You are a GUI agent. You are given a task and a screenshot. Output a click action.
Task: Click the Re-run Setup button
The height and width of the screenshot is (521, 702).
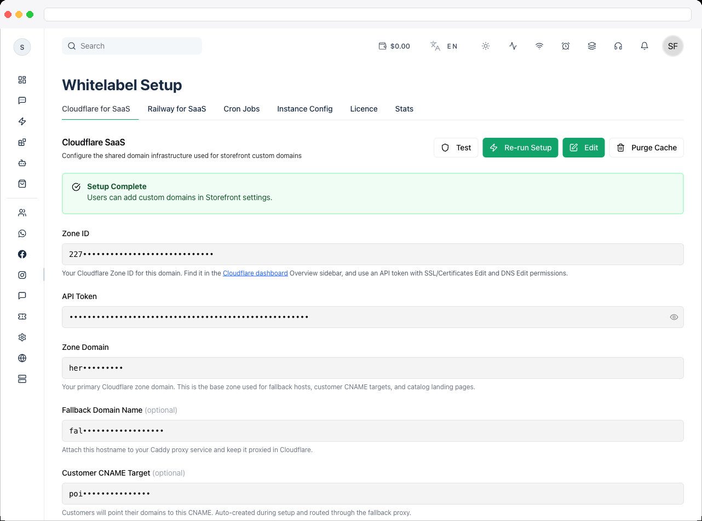pyautogui.click(x=521, y=148)
